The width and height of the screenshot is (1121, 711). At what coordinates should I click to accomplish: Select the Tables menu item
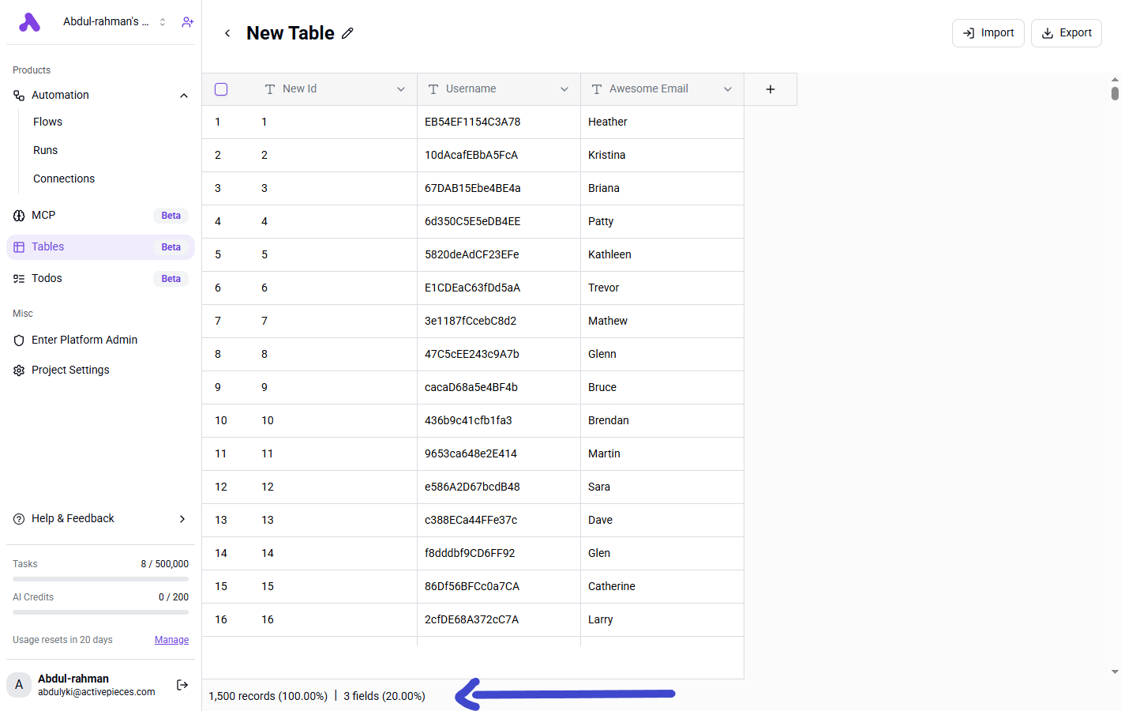click(x=100, y=246)
